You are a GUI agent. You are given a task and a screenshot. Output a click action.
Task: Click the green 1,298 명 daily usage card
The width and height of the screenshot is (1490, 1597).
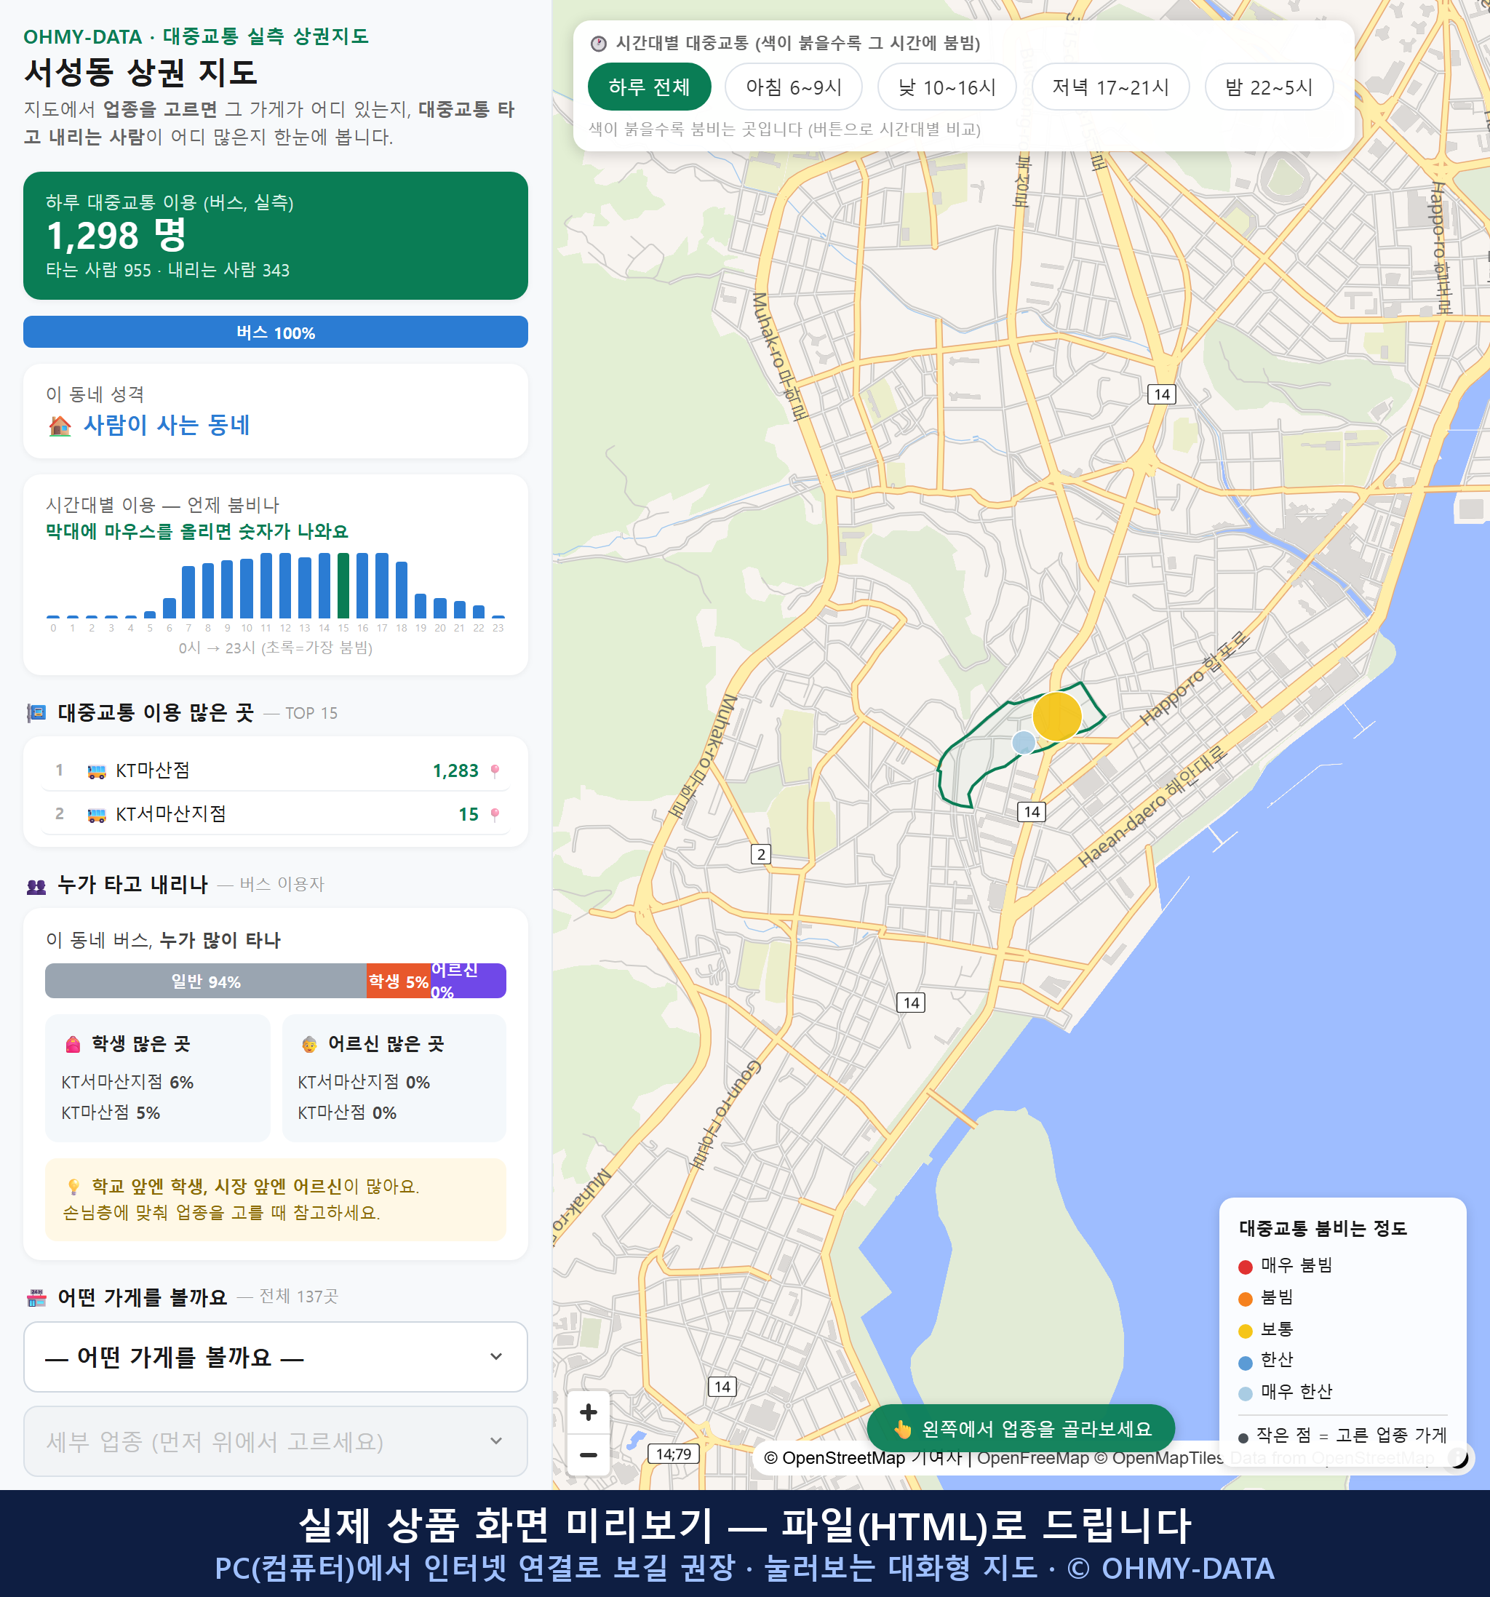pos(276,236)
